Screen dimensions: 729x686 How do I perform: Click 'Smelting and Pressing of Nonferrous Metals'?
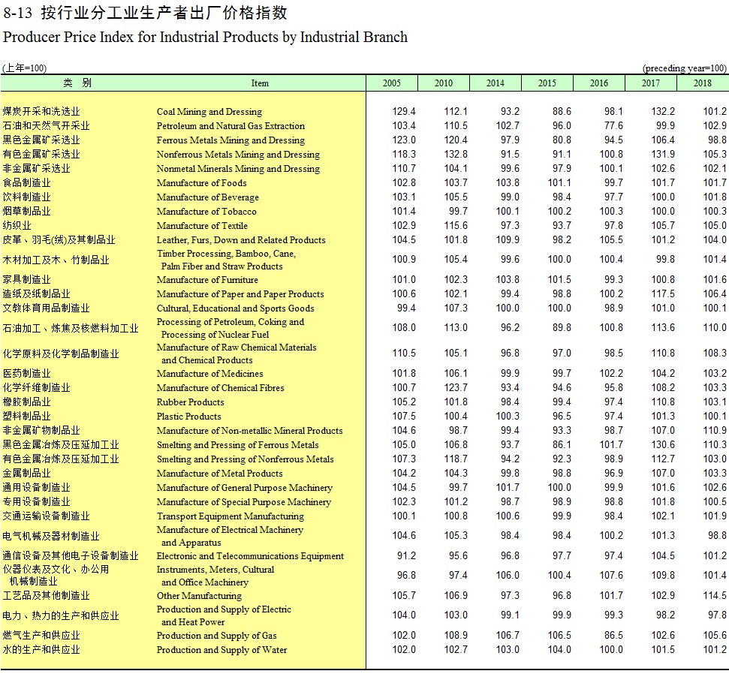pyautogui.click(x=245, y=459)
